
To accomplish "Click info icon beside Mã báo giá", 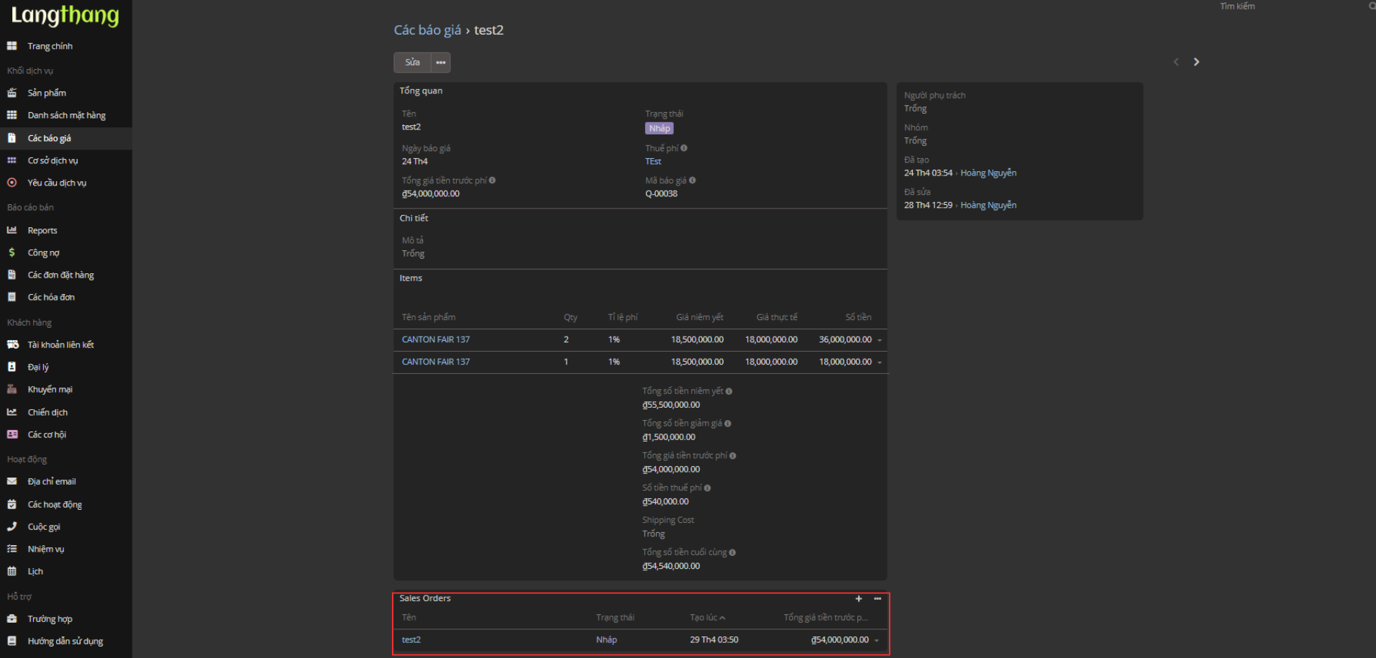I will [x=692, y=181].
